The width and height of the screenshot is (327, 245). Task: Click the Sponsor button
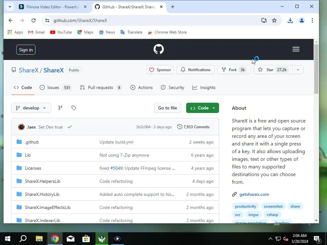pos(160,70)
